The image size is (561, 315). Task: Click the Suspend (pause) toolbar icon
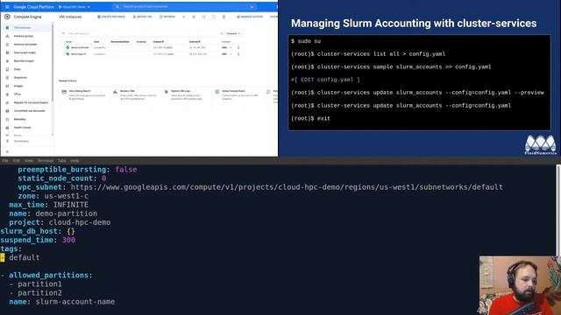(x=204, y=17)
